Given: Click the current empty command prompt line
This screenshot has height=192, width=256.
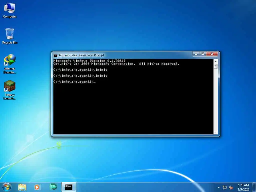Looking at the screenshot, I should [74, 82].
